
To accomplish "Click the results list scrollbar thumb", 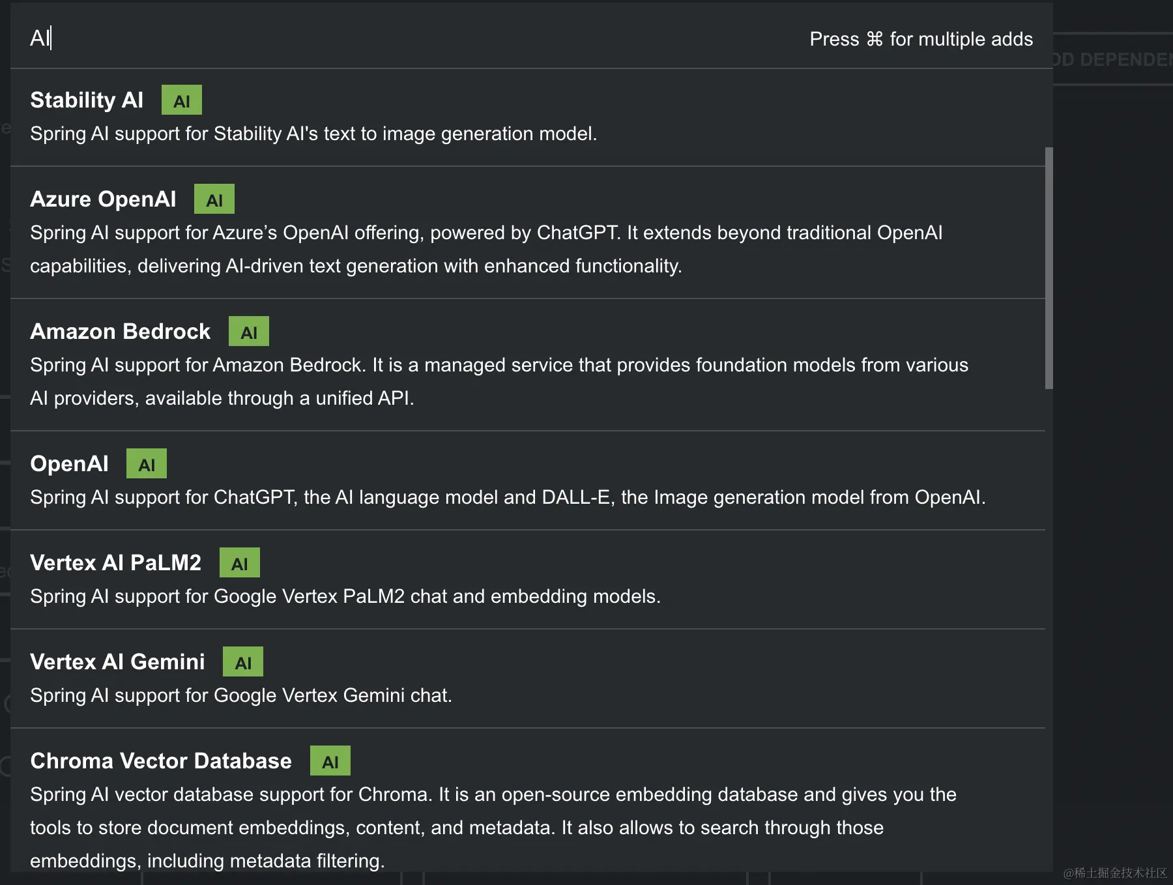I will [1049, 268].
